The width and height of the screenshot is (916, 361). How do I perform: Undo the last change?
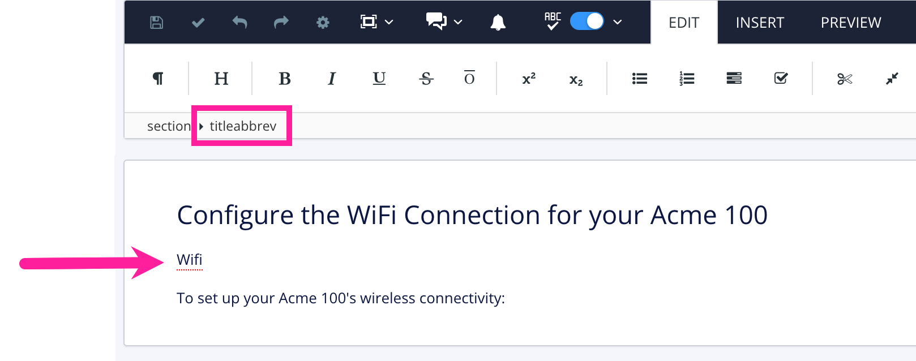pos(240,23)
